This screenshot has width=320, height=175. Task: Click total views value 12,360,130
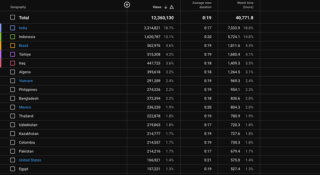pyautogui.click(x=162, y=18)
